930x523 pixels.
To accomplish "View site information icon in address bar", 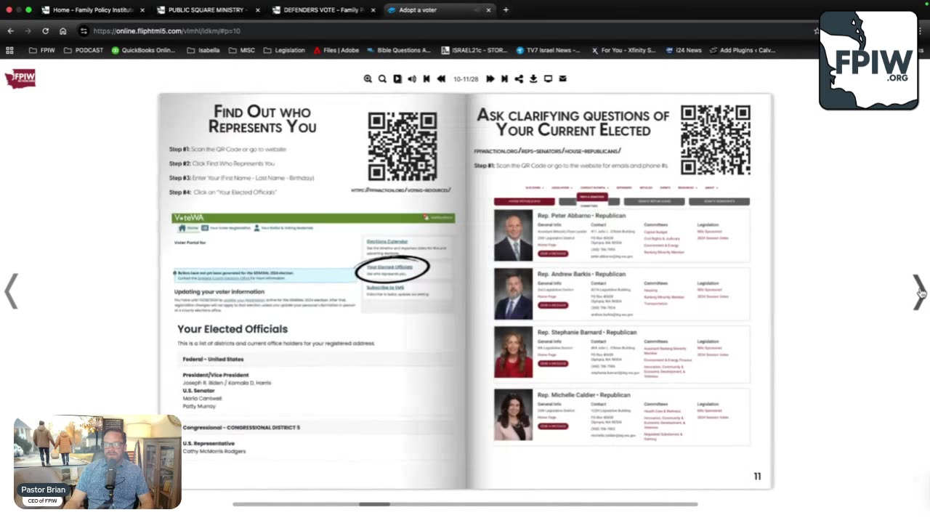I will click(84, 31).
